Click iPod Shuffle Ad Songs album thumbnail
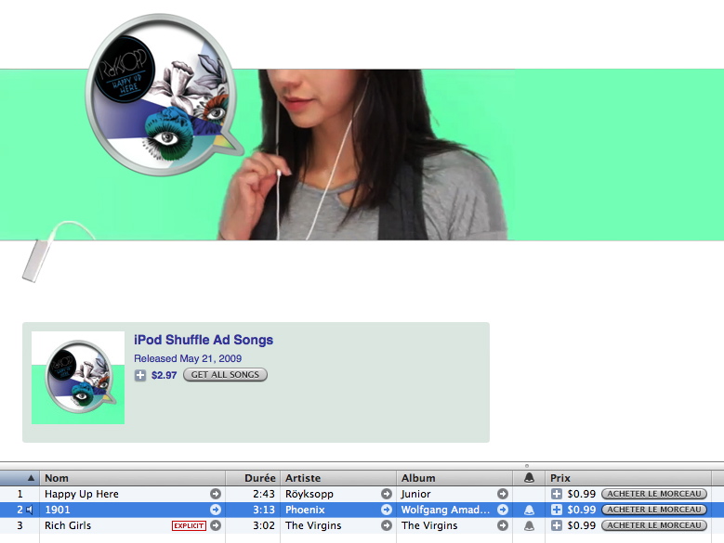 [x=78, y=378]
